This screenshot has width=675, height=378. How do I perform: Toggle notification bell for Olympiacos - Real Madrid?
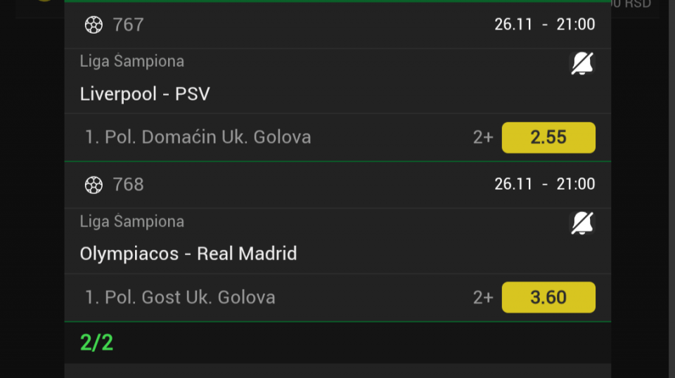click(581, 223)
